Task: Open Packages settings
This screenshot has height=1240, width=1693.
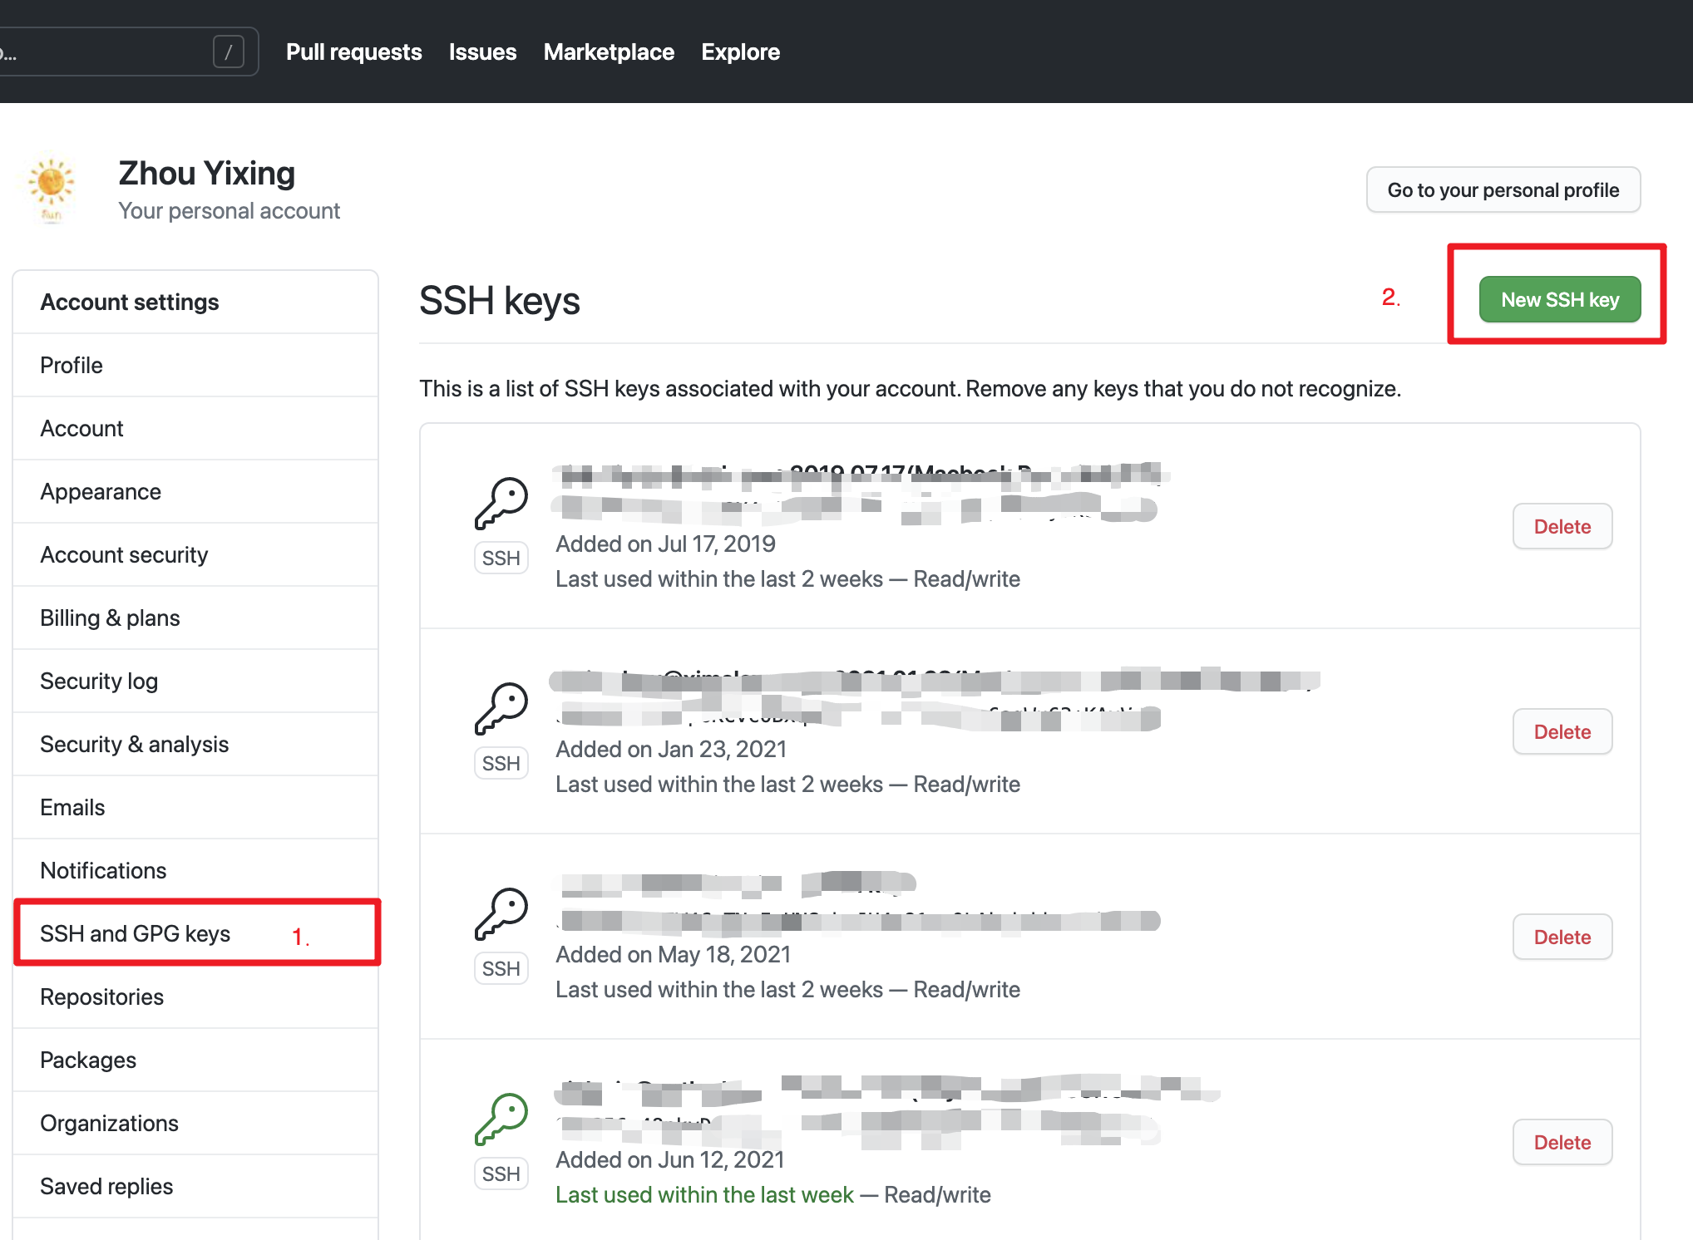Action: click(x=195, y=1060)
